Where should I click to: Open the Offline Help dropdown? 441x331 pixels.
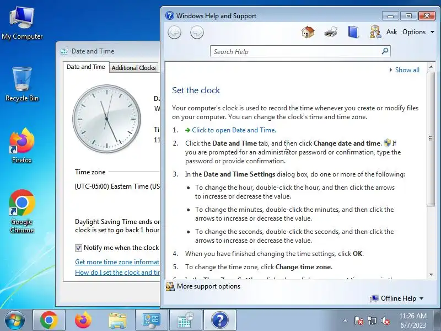pyautogui.click(x=397, y=298)
